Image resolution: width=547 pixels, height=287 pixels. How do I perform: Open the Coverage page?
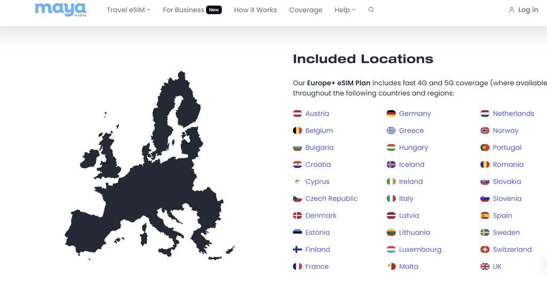click(306, 10)
